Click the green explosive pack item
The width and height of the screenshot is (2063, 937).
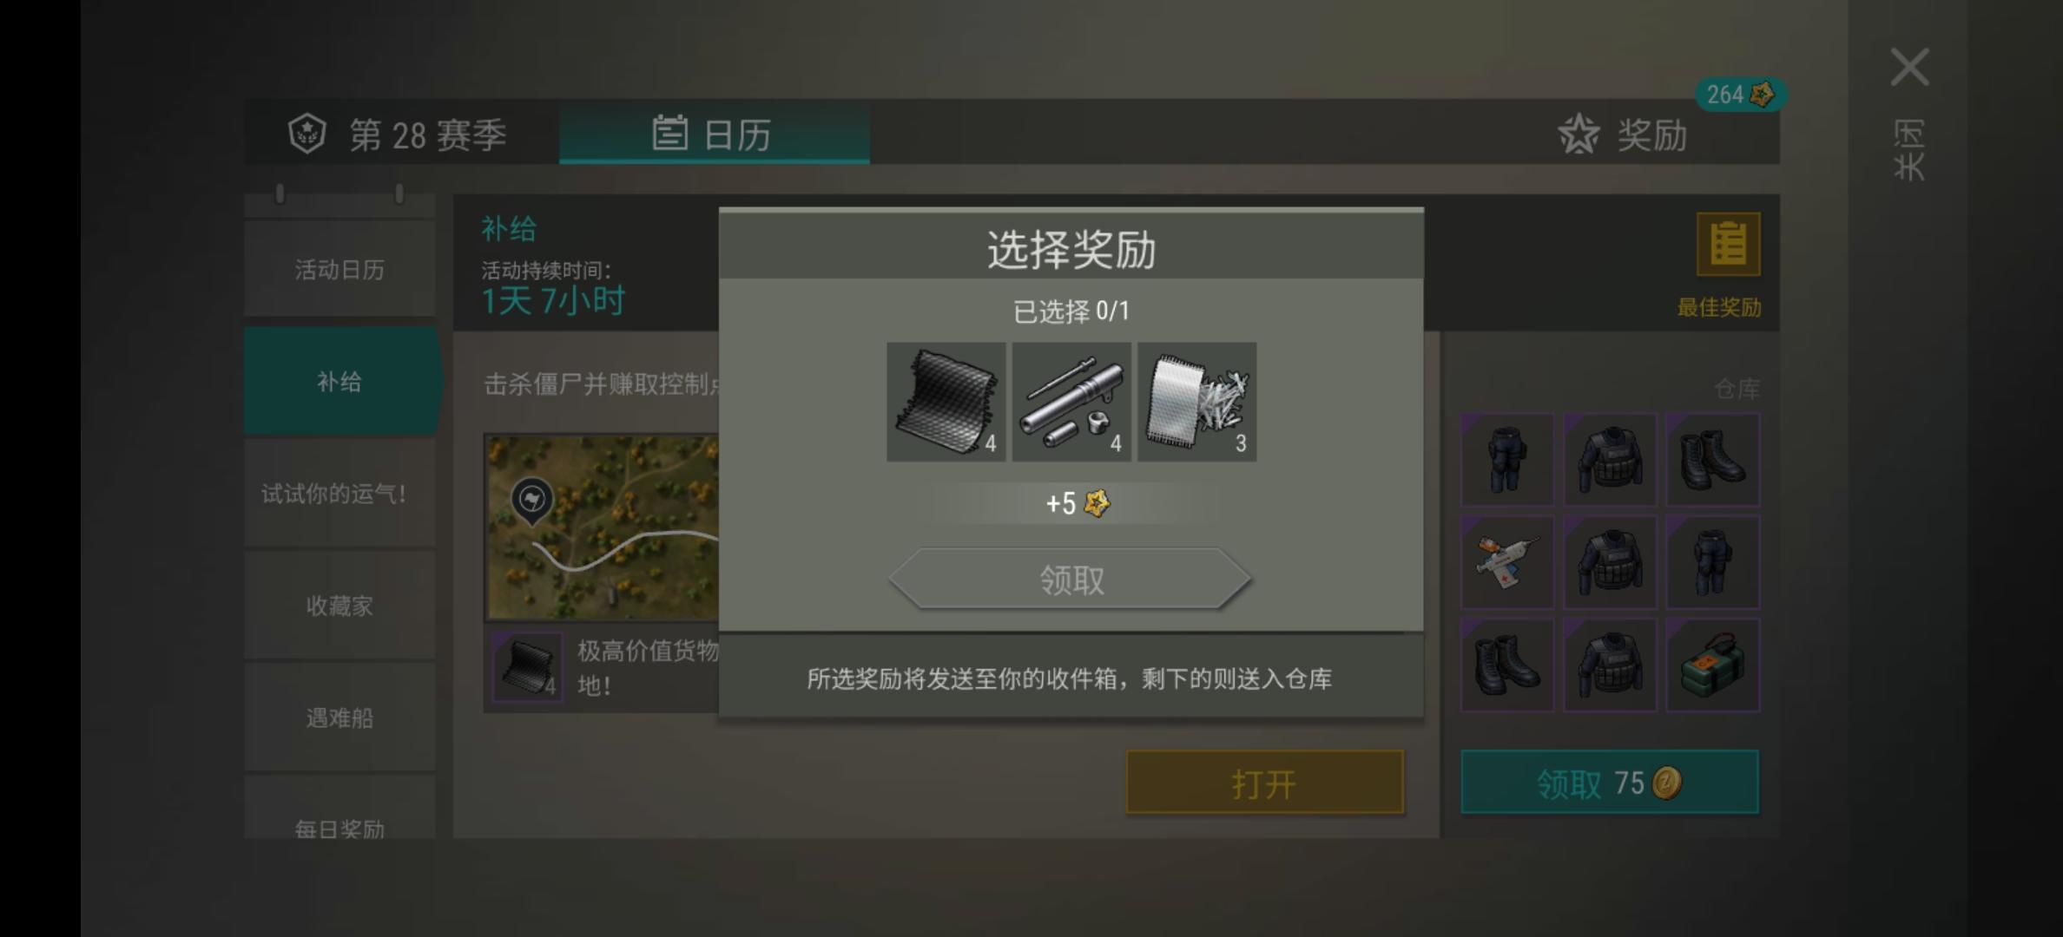[1712, 665]
